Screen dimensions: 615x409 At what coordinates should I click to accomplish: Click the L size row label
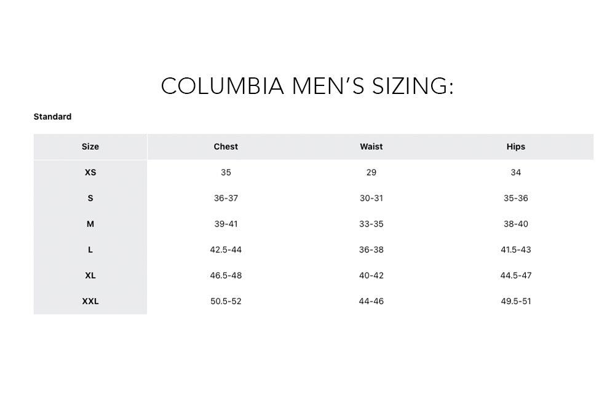pos(90,250)
